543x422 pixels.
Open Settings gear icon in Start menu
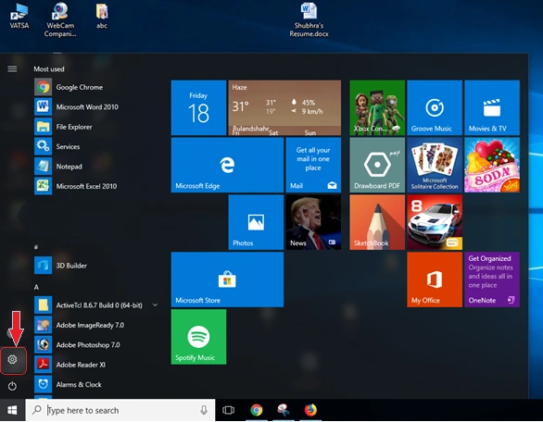pyautogui.click(x=12, y=359)
